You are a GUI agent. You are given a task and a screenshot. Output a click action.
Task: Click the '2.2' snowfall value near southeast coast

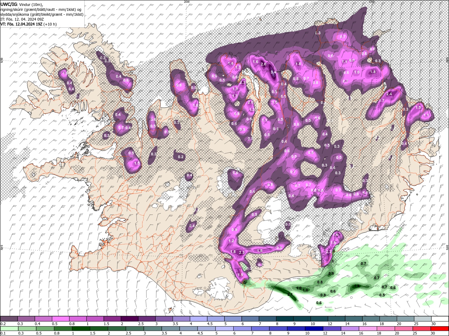tap(329, 252)
